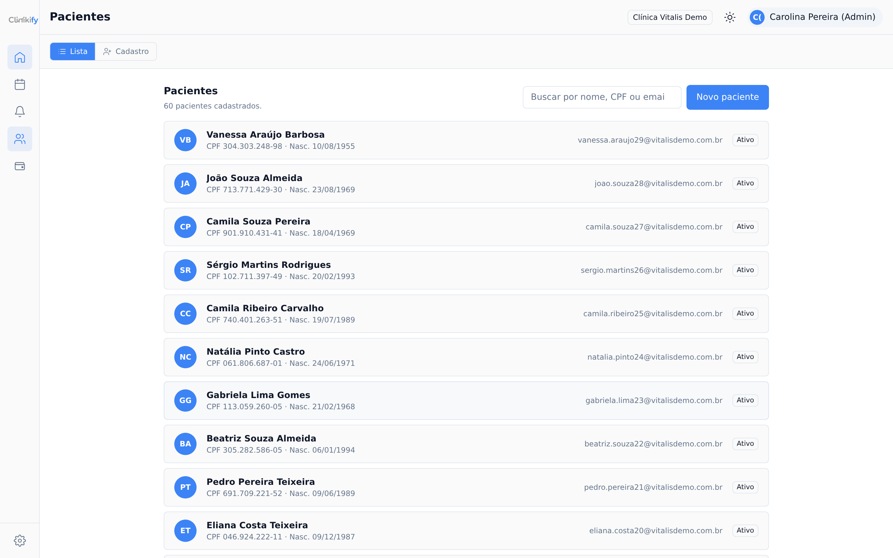The width and height of the screenshot is (893, 558).
Task: Open patient Eliana Costa Teixeira
Action: (x=466, y=531)
